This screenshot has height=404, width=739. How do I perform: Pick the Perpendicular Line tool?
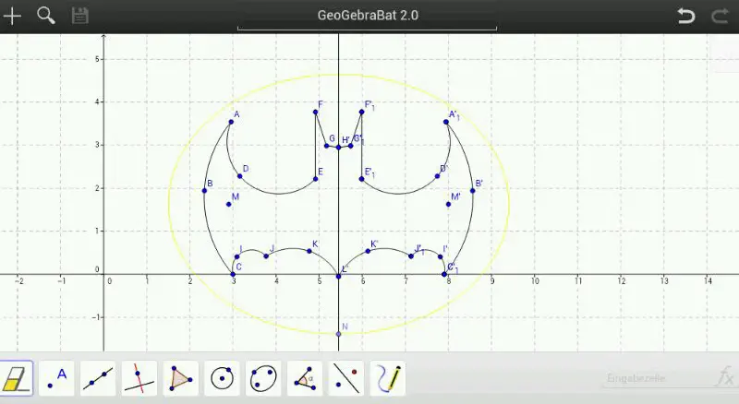139,378
